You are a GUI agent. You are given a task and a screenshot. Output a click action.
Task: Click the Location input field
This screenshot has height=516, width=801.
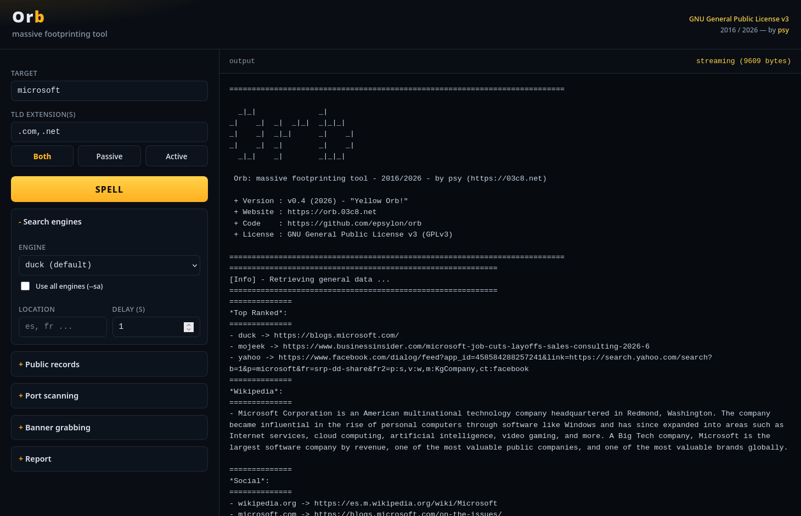(x=63, y=327)
